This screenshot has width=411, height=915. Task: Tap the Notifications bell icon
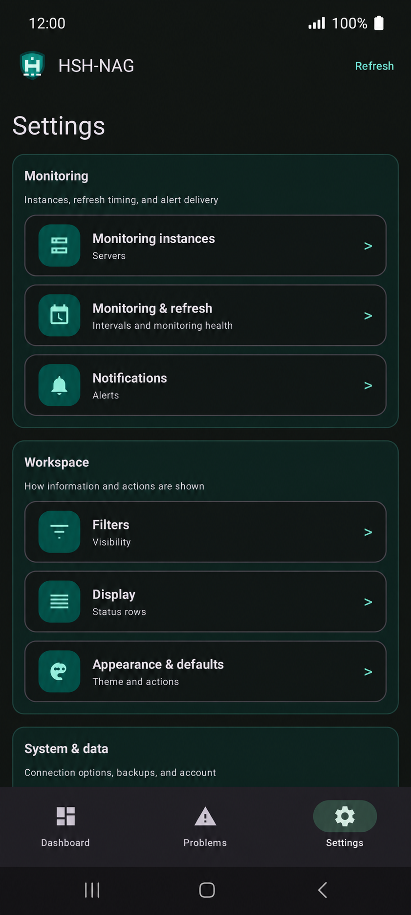(x=60, y=385)
